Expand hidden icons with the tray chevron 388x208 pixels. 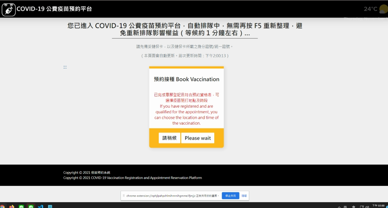[x=339, y=206]
